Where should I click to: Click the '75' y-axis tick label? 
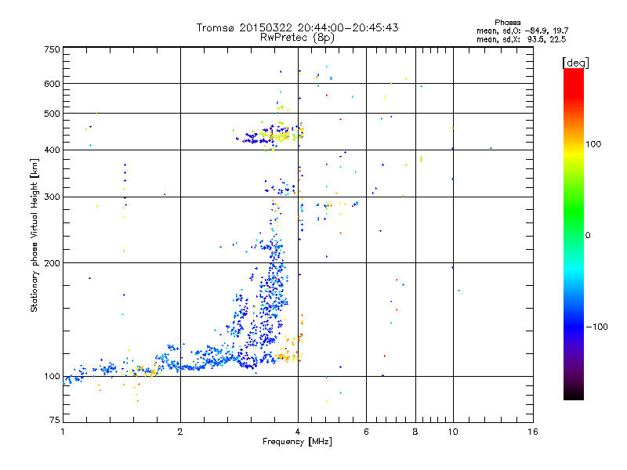pos(55,420)
